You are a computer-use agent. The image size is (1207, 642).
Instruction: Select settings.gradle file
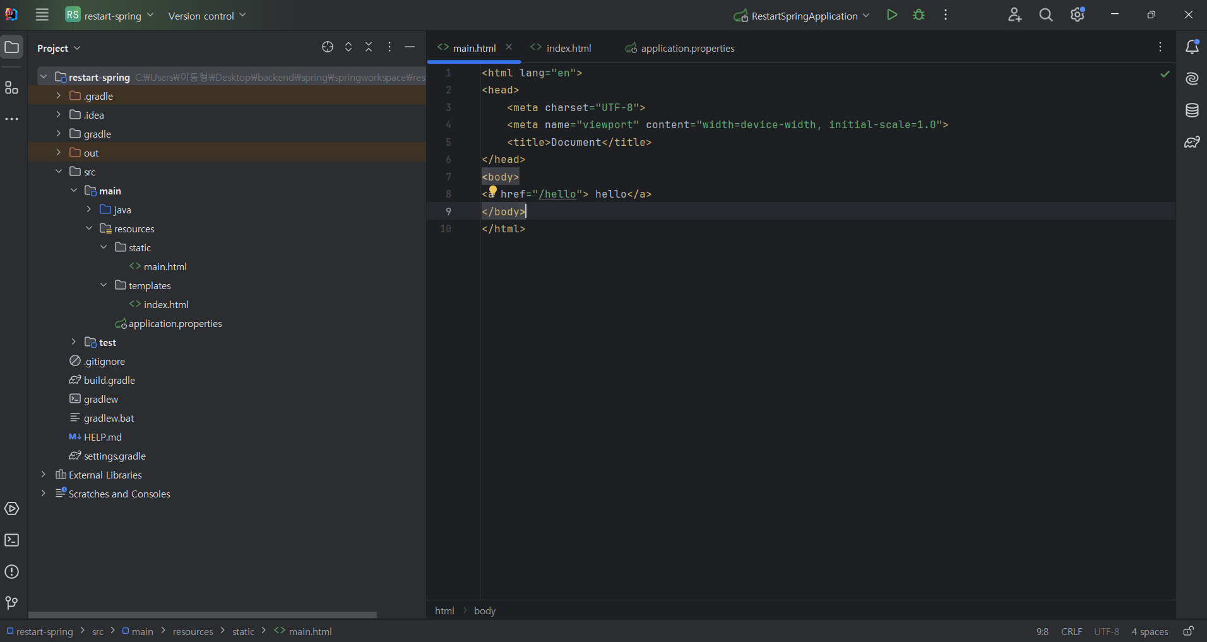(x=107, y=456)
